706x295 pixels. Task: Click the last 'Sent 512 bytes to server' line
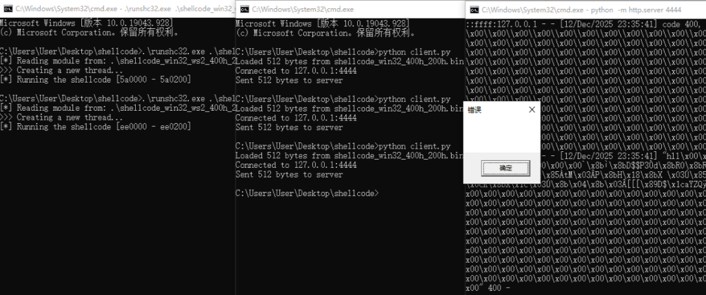289,175
